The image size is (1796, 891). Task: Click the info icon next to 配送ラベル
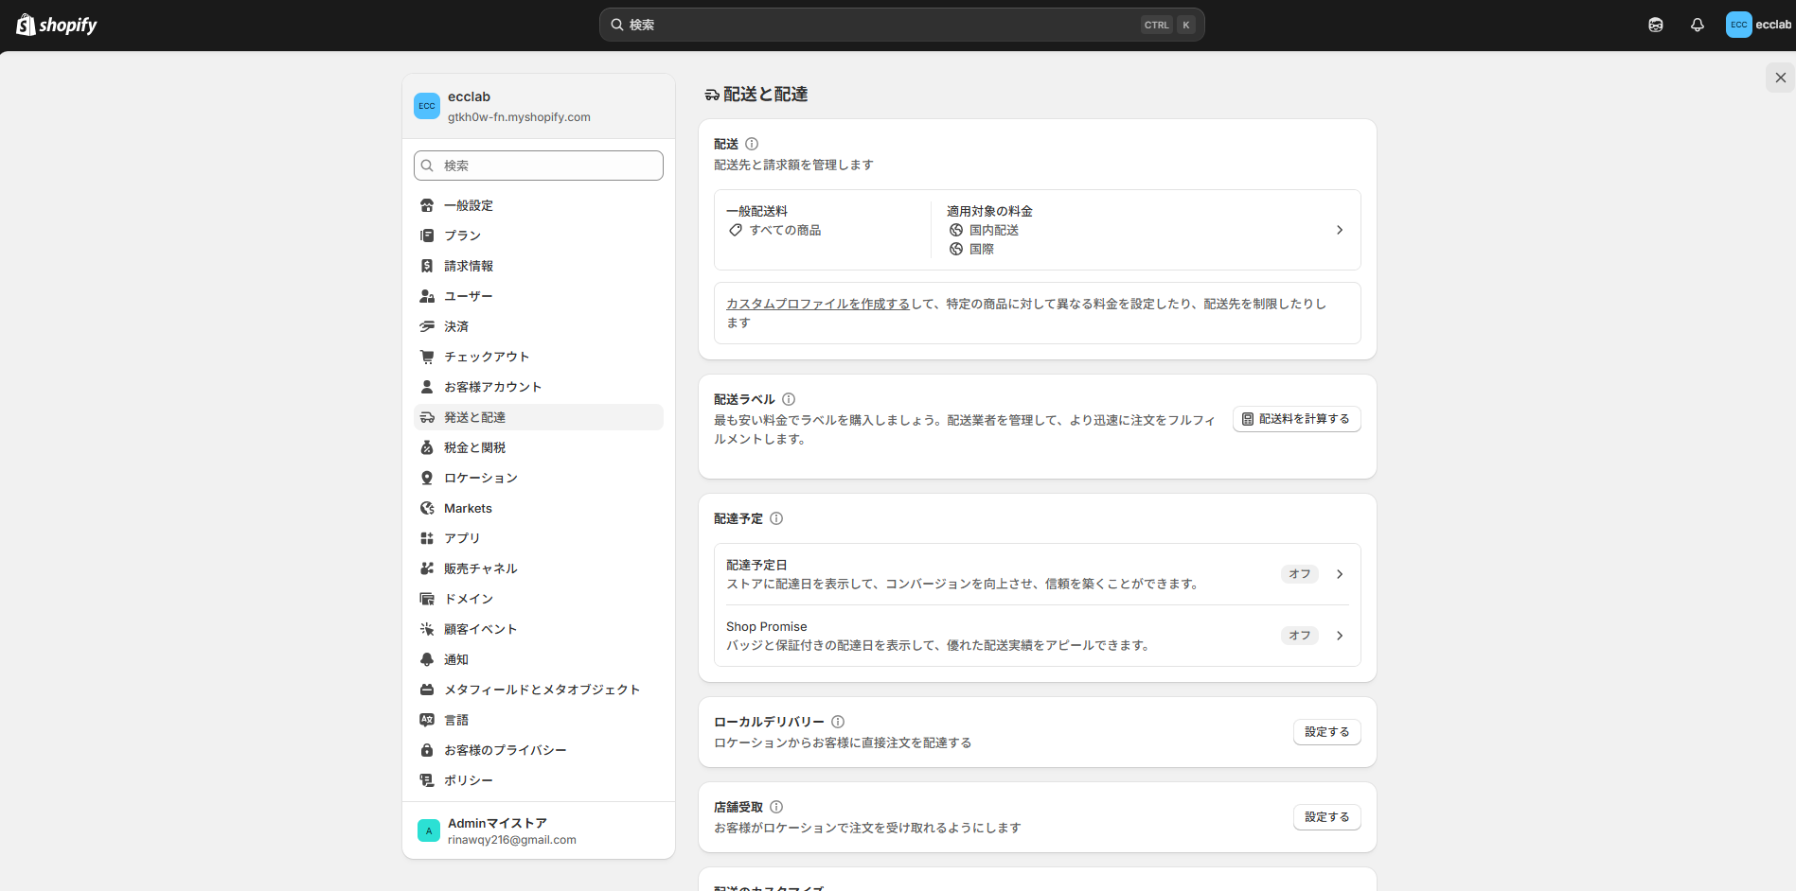click(789, 399)
